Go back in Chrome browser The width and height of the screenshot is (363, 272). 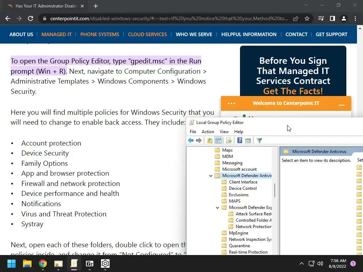pos(8,18)
